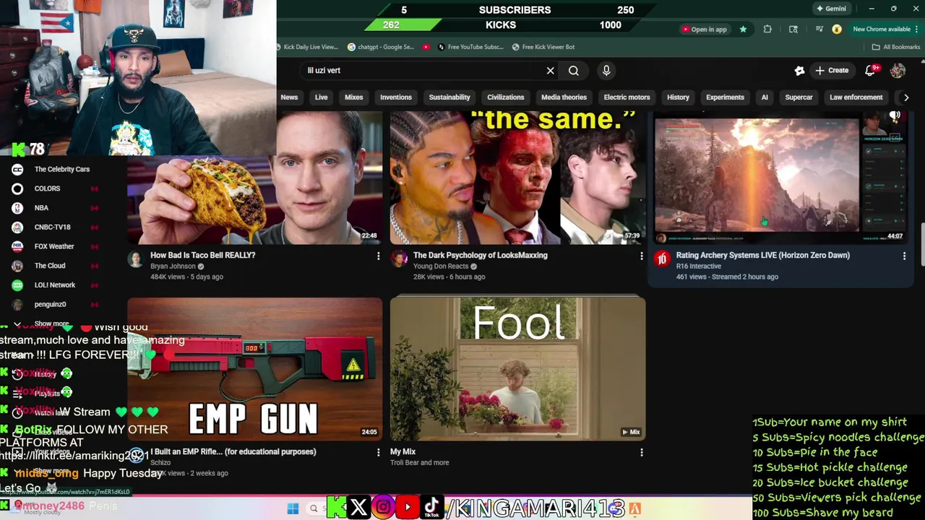The height and width of the screenshot is (520, 925).
Task: Select the News filter chip
Action: coord(289,97)
